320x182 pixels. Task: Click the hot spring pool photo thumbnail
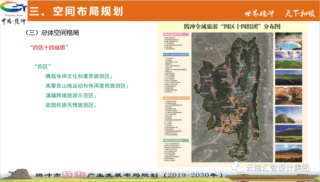(289, 41)
